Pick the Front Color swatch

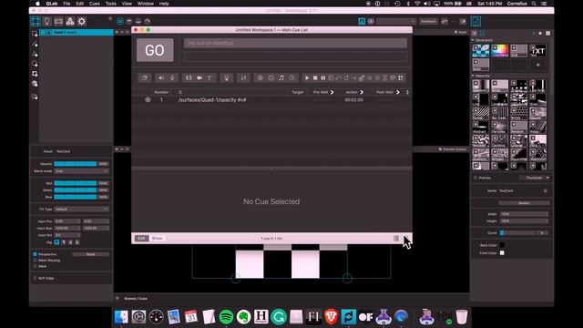click(502, 253)
